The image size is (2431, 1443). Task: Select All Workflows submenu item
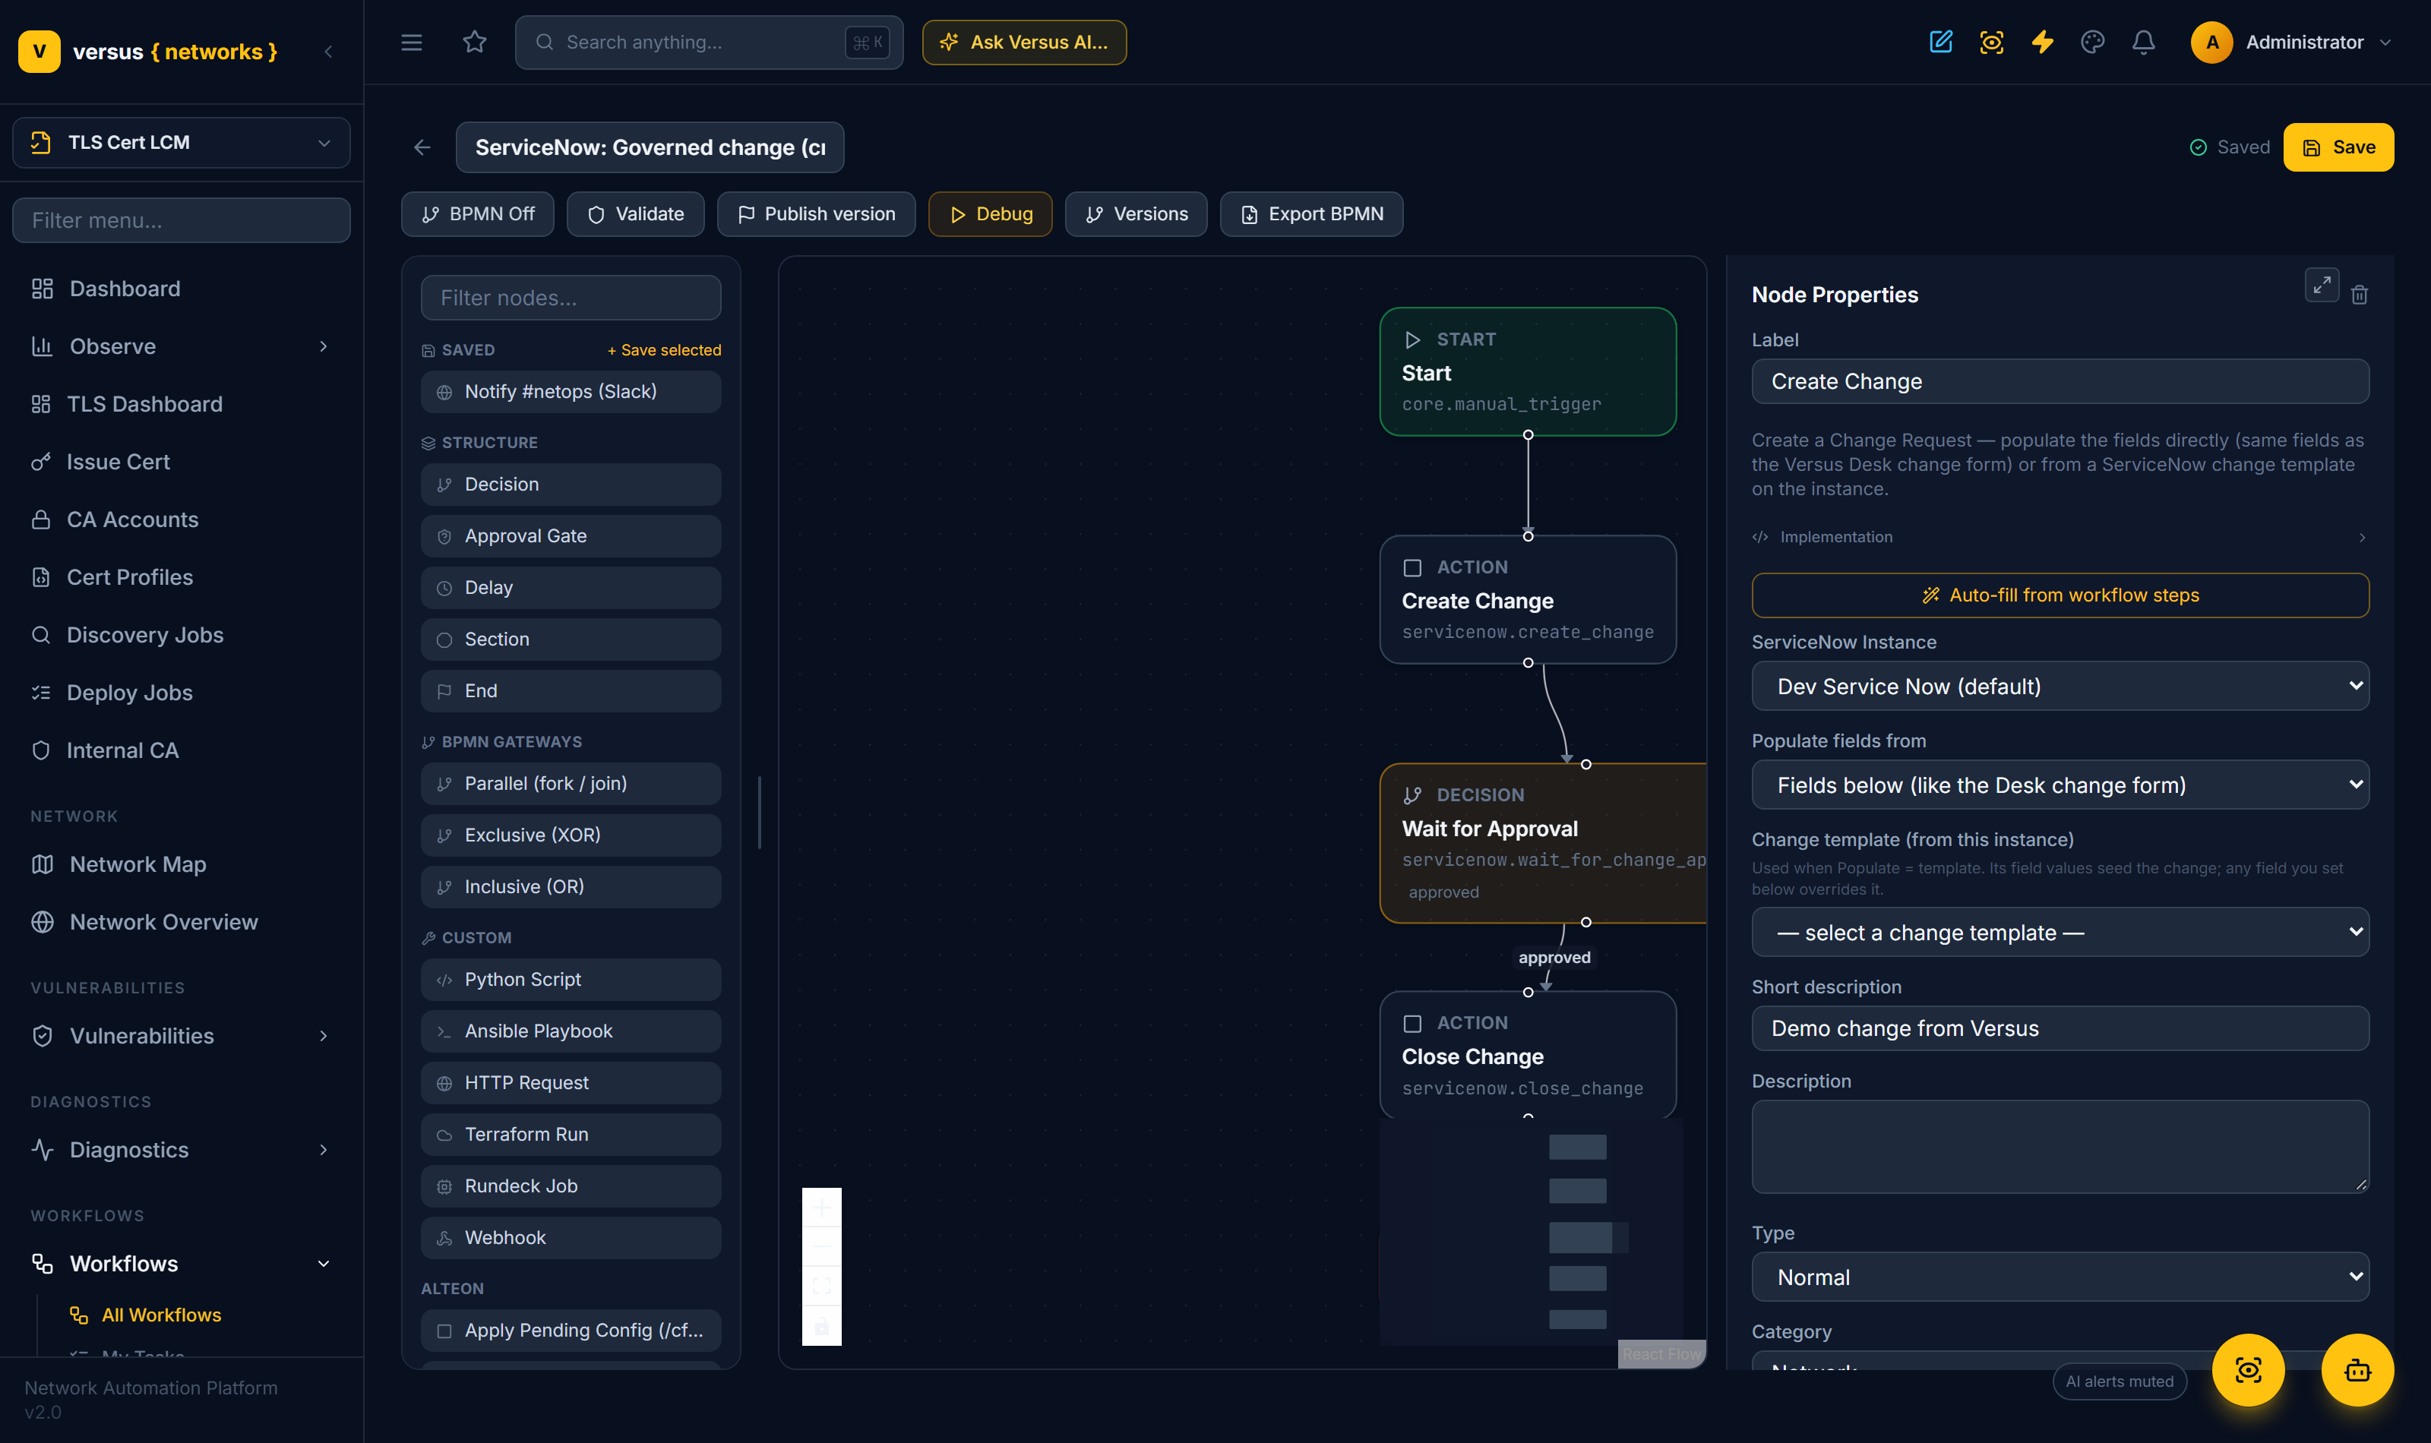tap(161, 1315)
